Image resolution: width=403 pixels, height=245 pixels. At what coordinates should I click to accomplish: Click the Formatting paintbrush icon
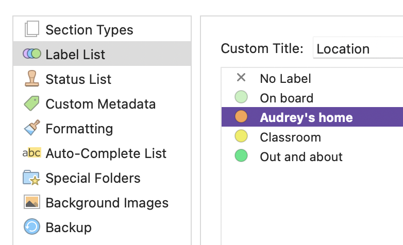(x=32, y=128)
